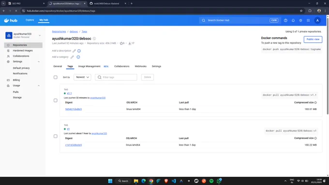329x185 pixels.
Task: Collapse the Usage section in sidebar
Action: coord(39,85)
